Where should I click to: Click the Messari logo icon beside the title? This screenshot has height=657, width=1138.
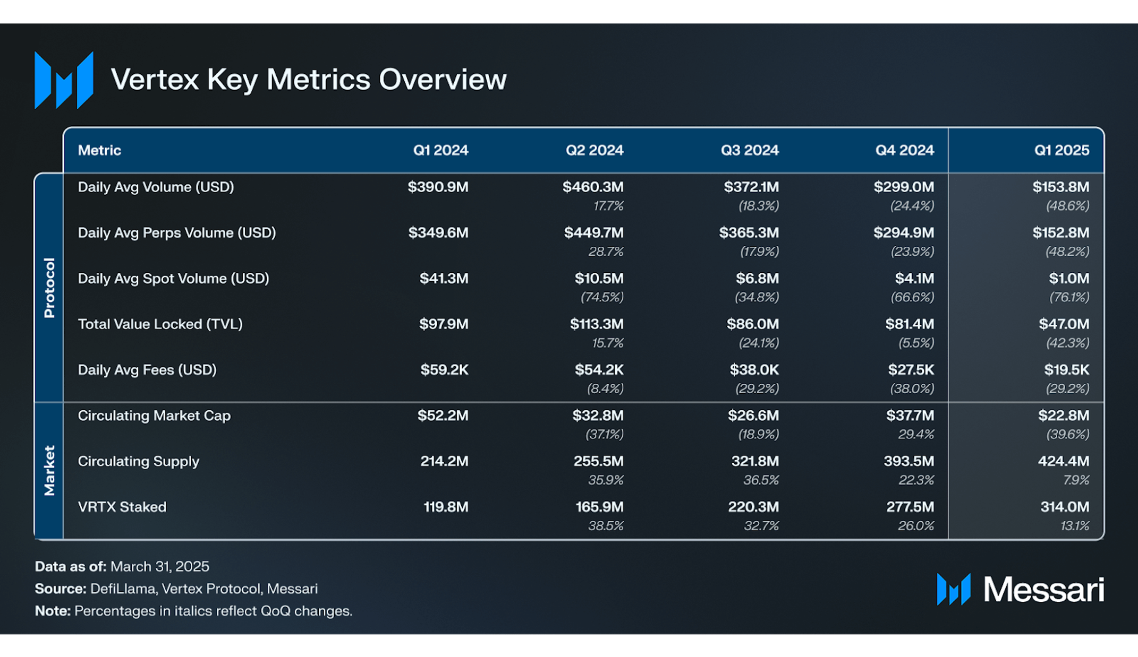[64, 80]
